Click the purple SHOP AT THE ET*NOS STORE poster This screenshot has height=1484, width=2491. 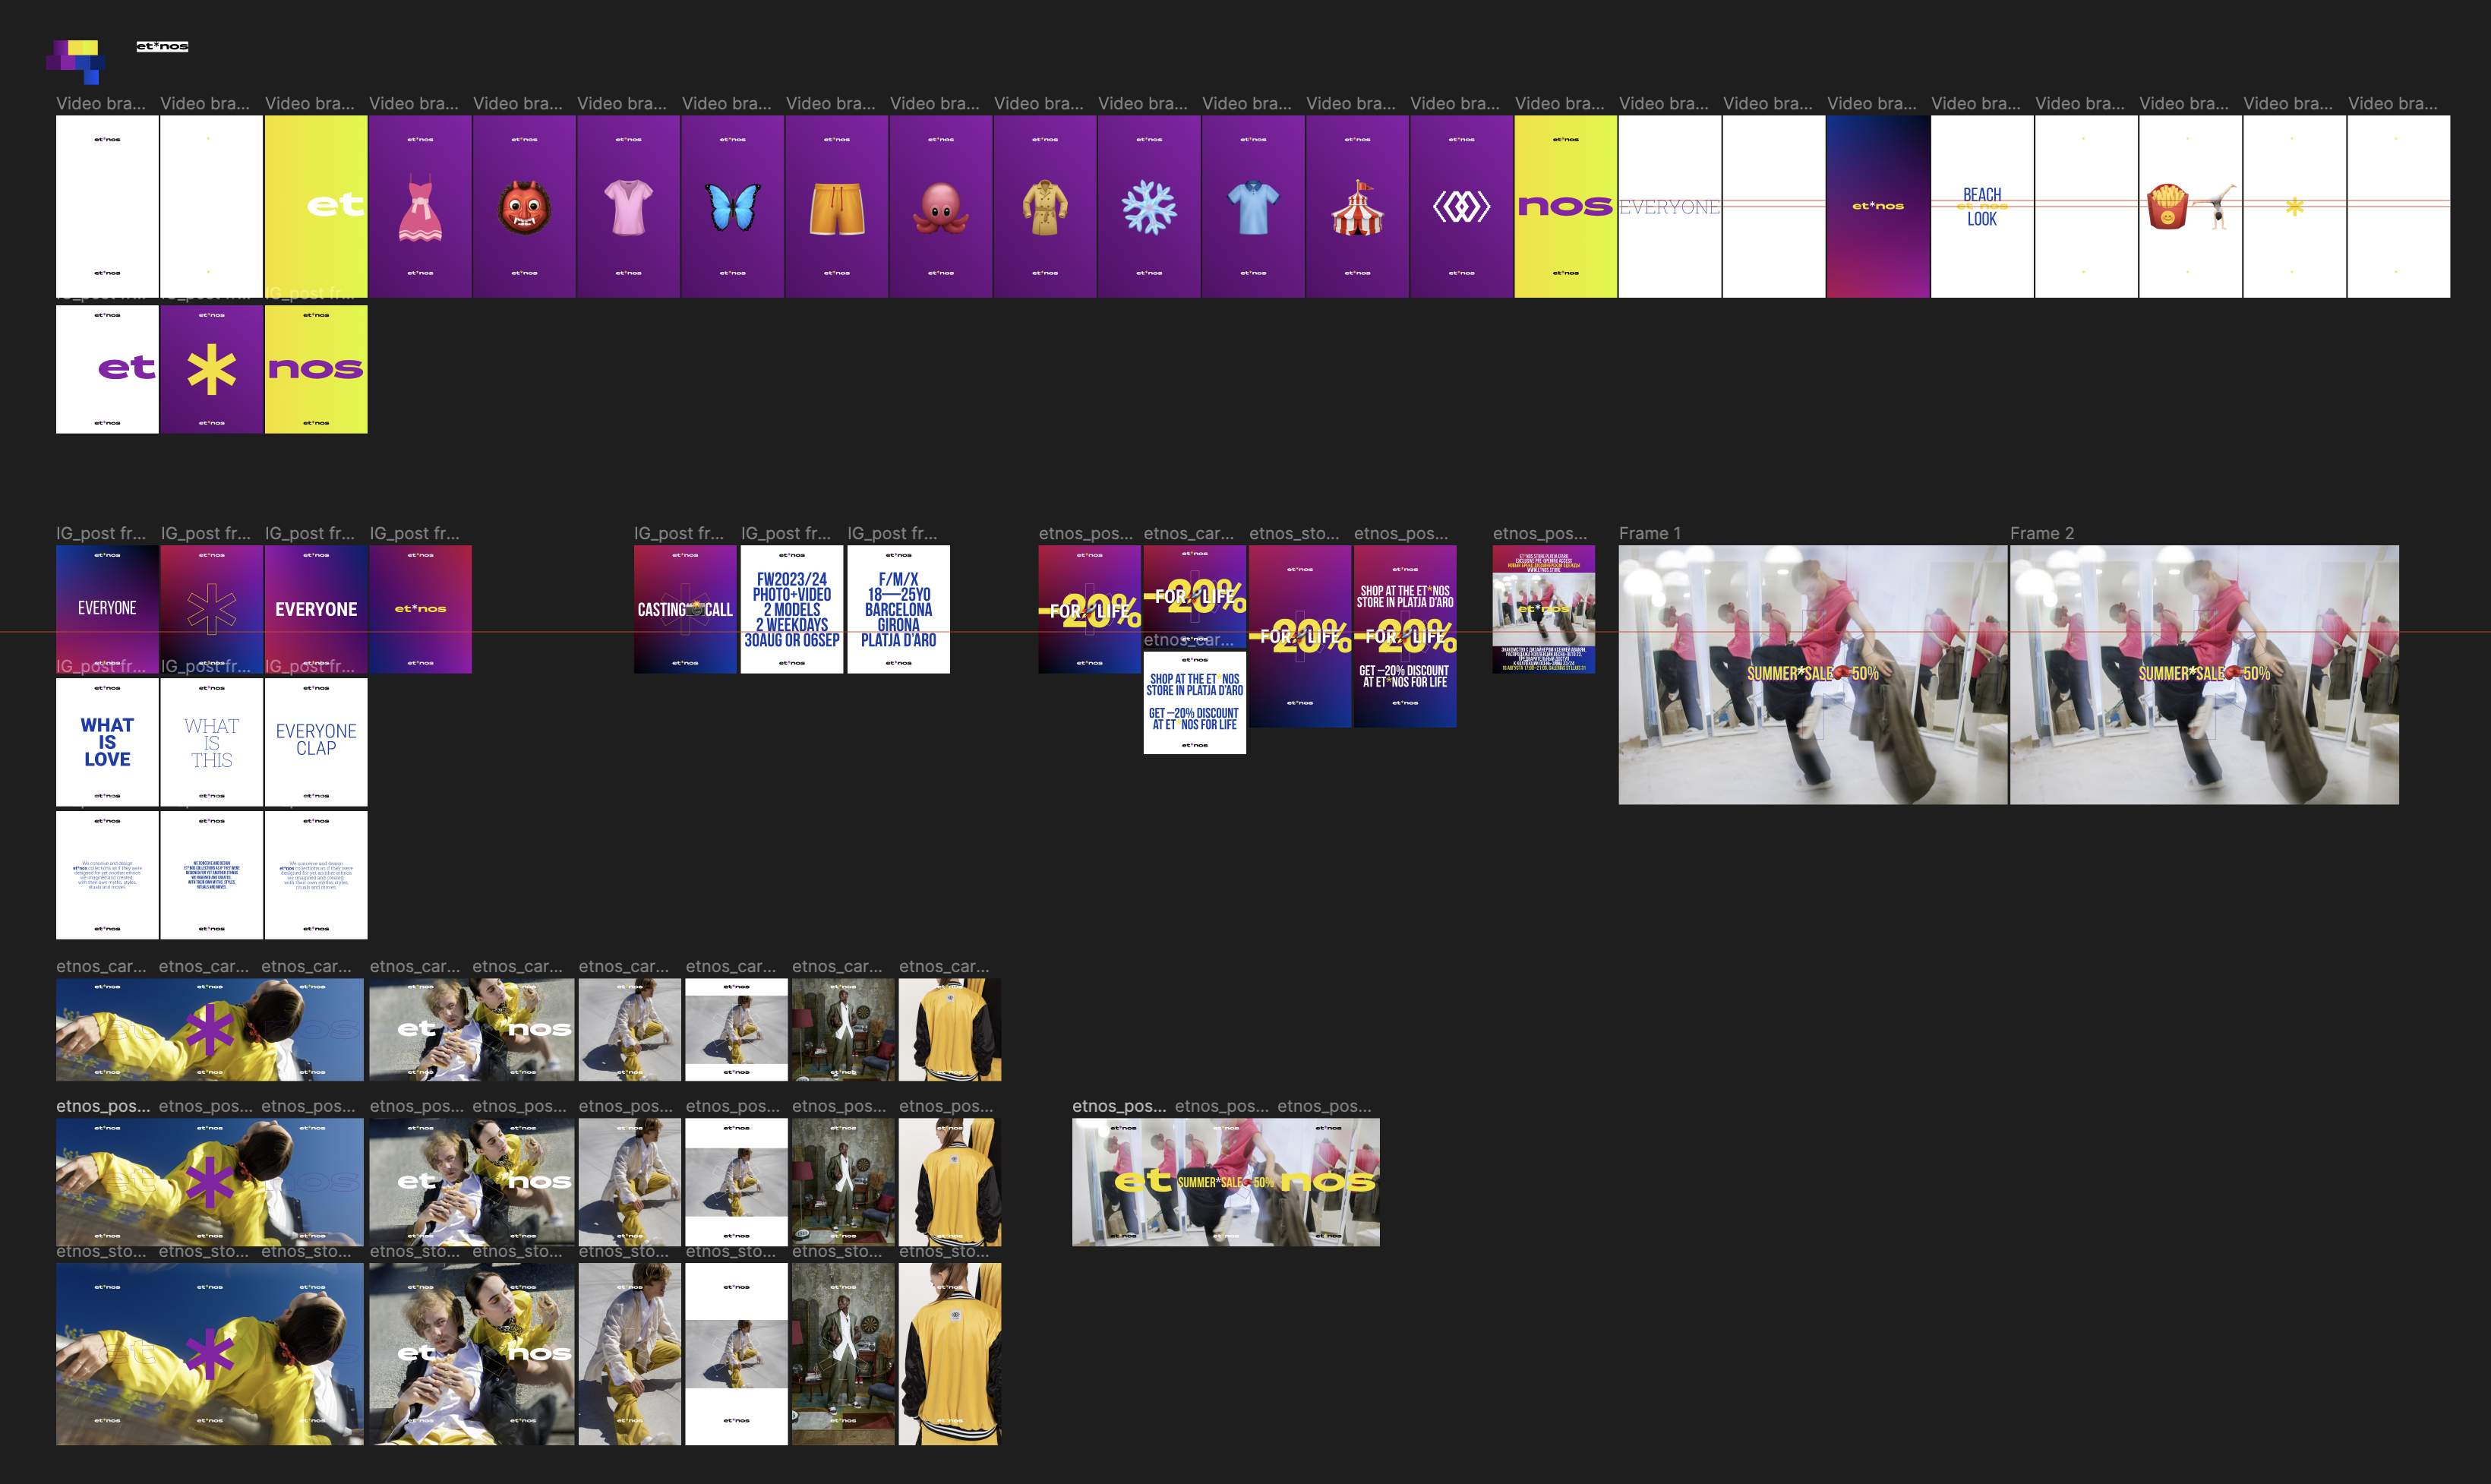tap(1405, 636)
